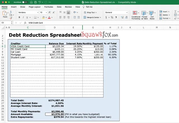Click the Name Box showing C6
Screen dimensions: 179x123
(x=6, y=23)
